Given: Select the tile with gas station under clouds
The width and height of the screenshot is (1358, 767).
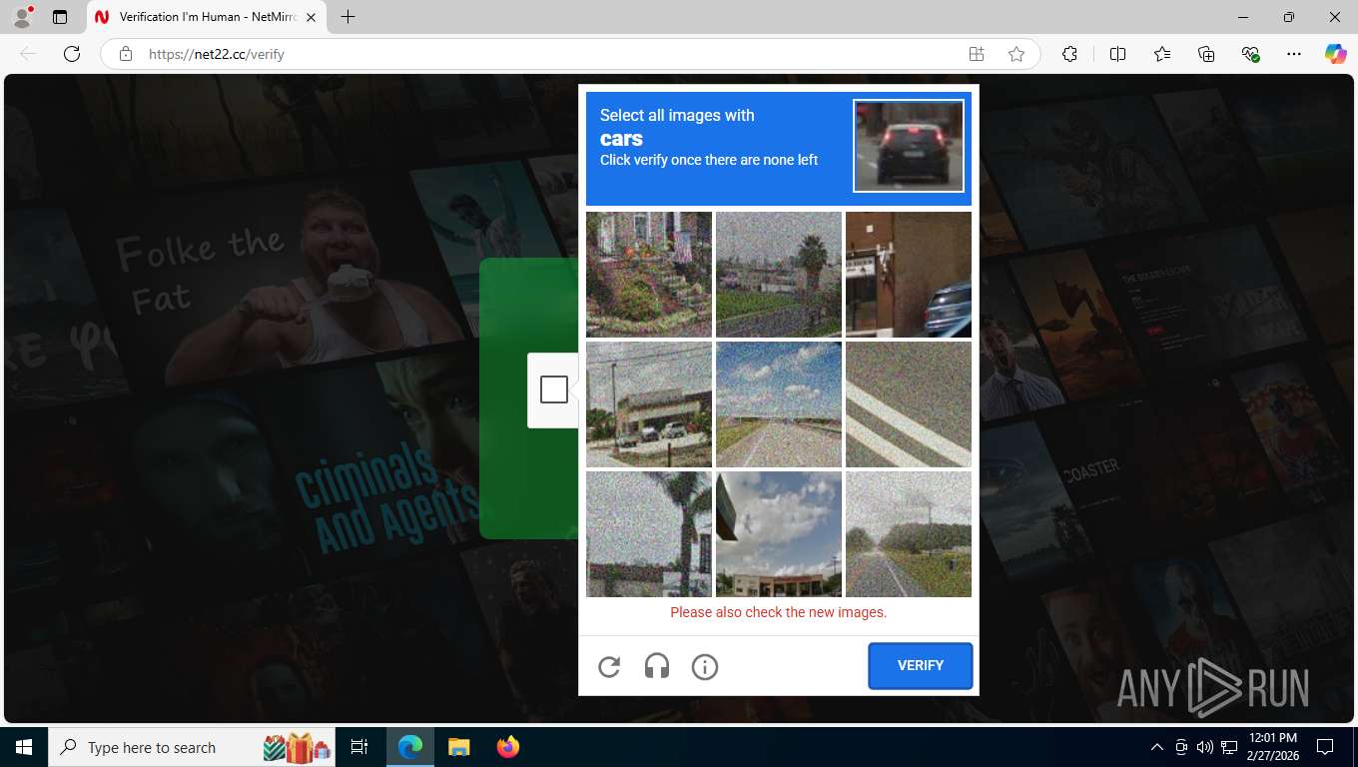Looking at the screenshot, I should 779,534.
